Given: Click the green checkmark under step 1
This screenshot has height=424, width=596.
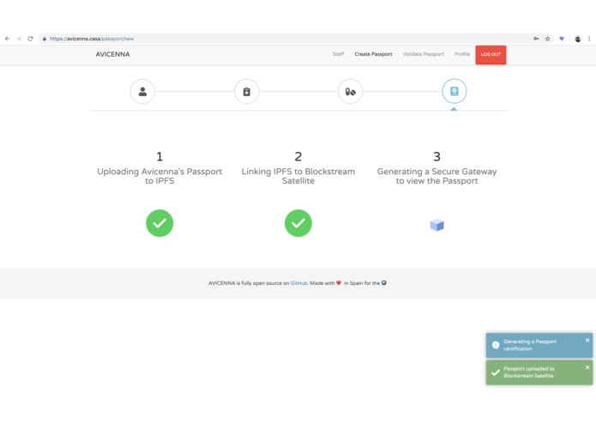Looking at the screenshot, I should point(160,223).
